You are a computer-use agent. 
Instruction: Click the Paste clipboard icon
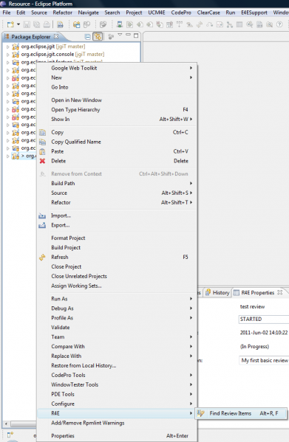[42, 152]
